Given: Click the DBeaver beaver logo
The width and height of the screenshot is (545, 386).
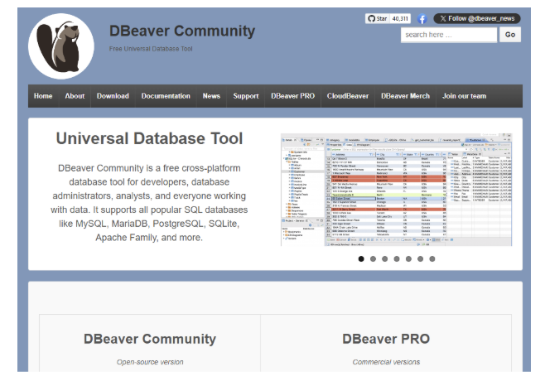Looking at the screenshot, I should click(x=61, y=46).
